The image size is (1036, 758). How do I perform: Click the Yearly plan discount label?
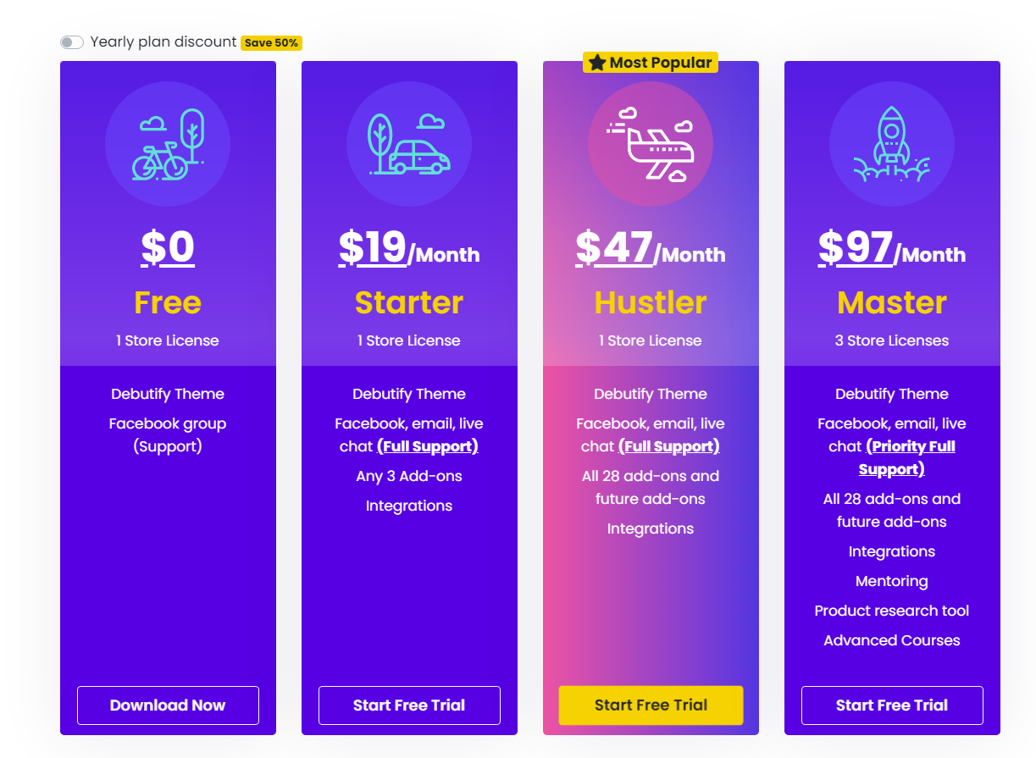(163, 41)
